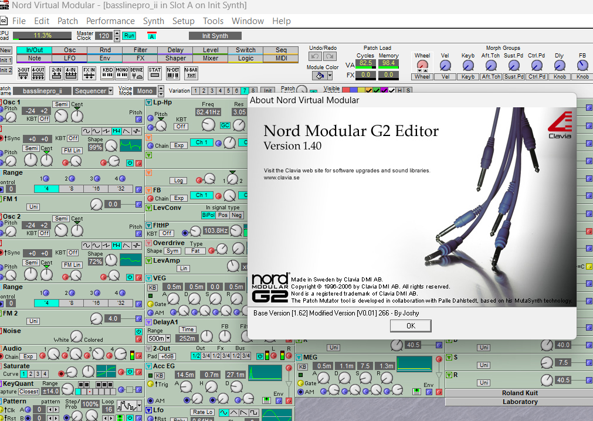Image resolution: width=593 pixels, height=421 pixels.
Task: Open the DelayA1 Range 500m dropdown
Action: tap(168, 338)
